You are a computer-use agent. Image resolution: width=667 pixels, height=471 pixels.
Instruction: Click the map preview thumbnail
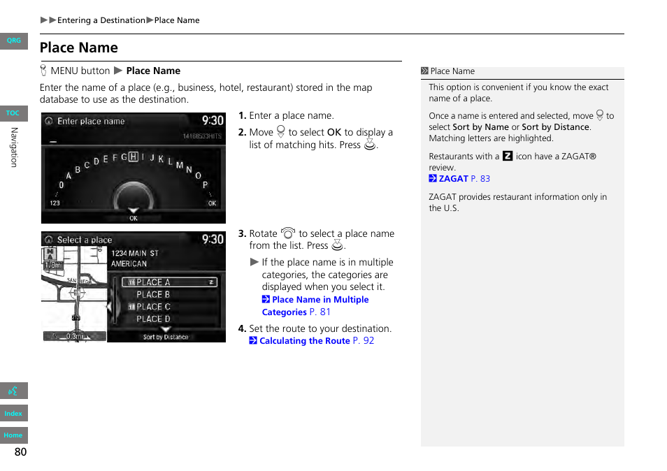[x=74, y=294]
